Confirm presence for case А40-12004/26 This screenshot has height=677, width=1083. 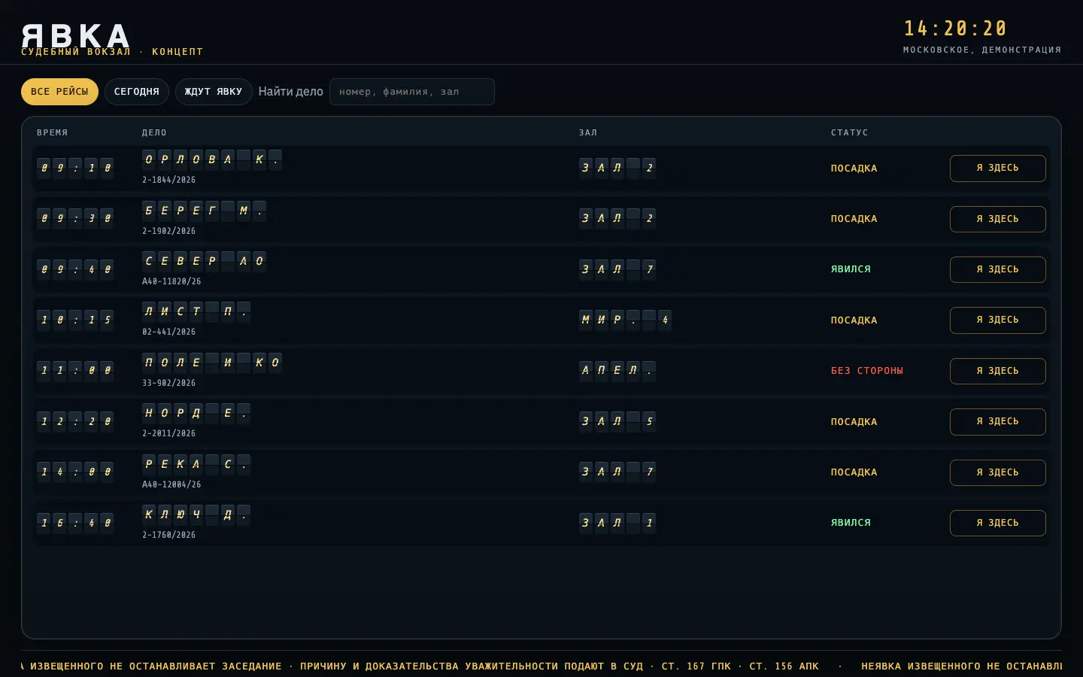(x=997, y=472)
